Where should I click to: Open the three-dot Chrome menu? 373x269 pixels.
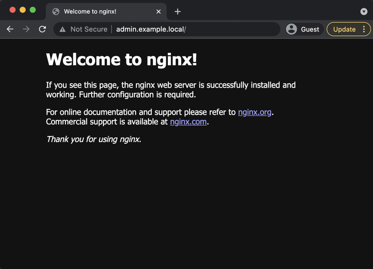coord(364,29)
